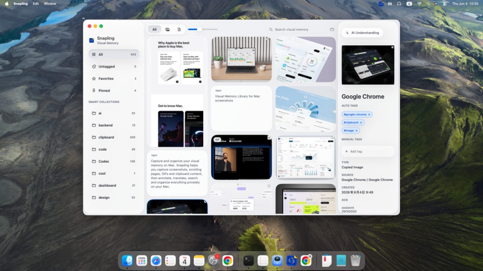Select the All filter tab
The height and width of the screenshot is (271, 483).
point(154,30)
